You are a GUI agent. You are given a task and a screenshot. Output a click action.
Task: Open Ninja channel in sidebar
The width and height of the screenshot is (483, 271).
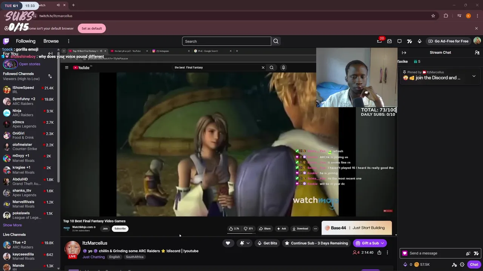pos(29,113)
